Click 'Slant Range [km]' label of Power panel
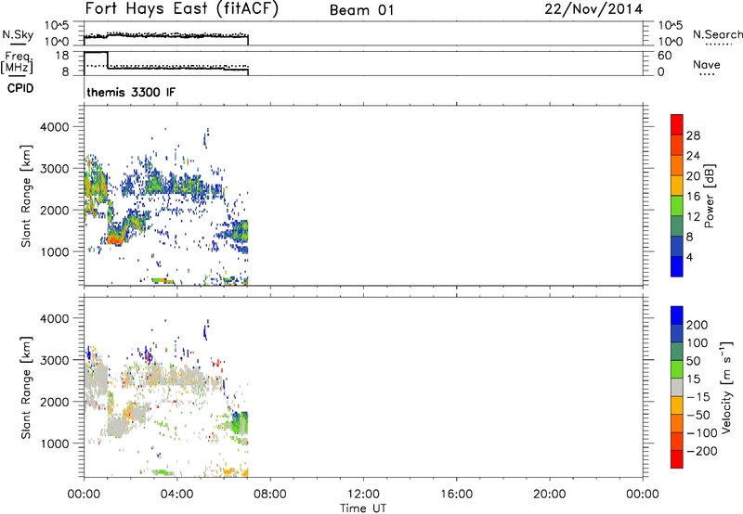The width and height of the screenshot is (743, 514). click(26, 196)
